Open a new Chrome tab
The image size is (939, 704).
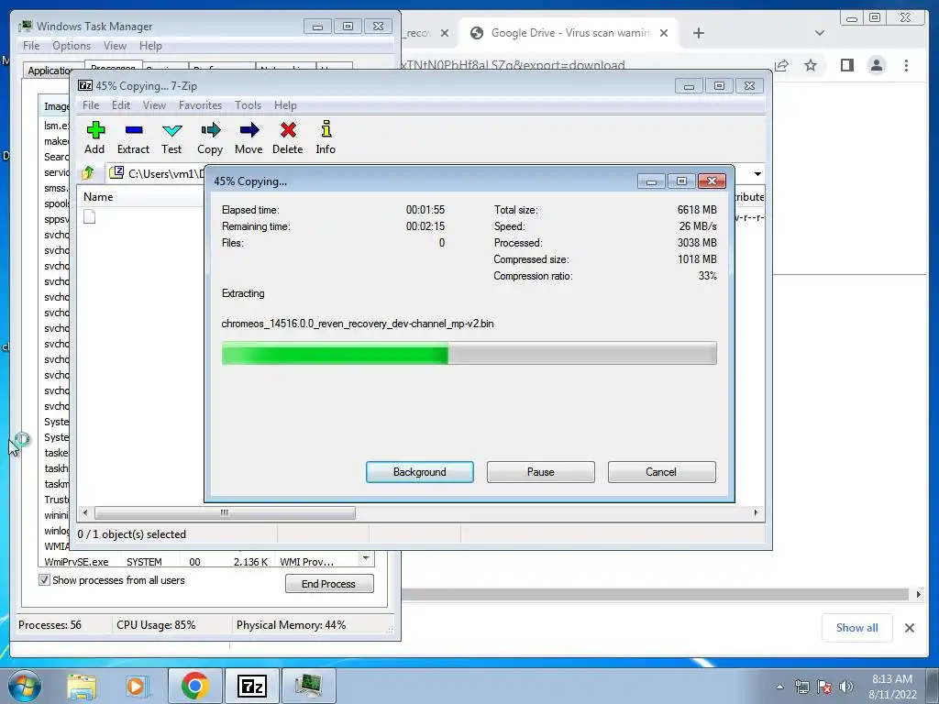698,33
